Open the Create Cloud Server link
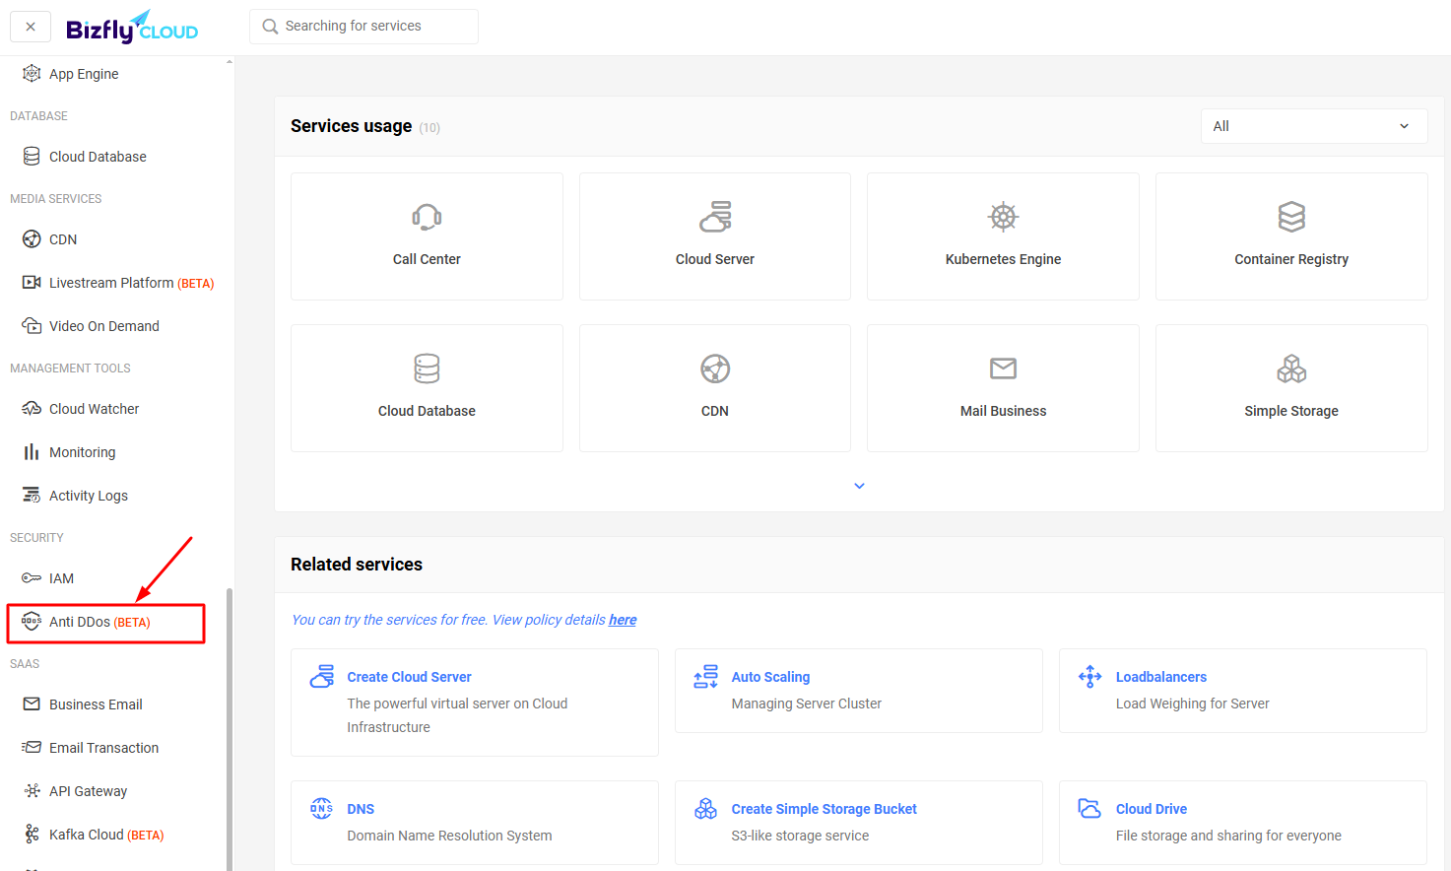 tap(409, 677)
